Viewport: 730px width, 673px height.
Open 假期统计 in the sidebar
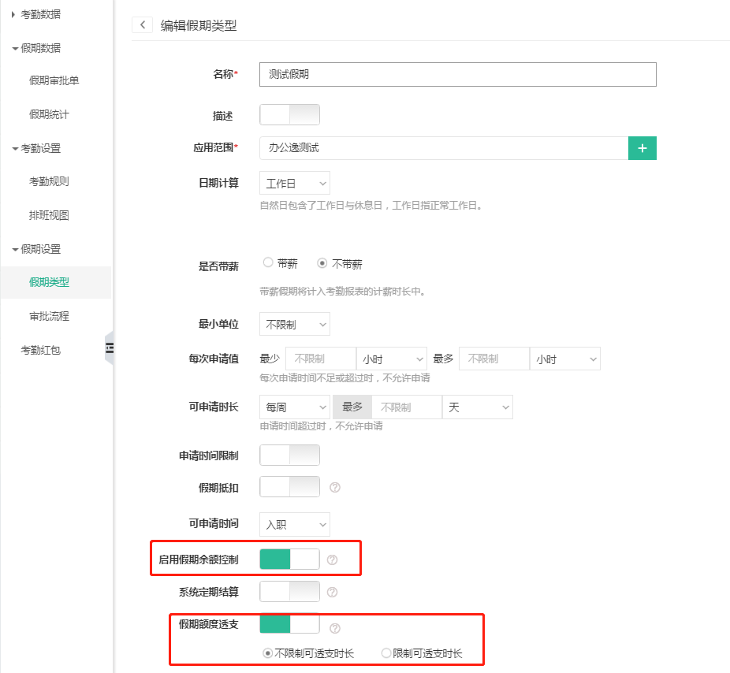pos(49,114)
